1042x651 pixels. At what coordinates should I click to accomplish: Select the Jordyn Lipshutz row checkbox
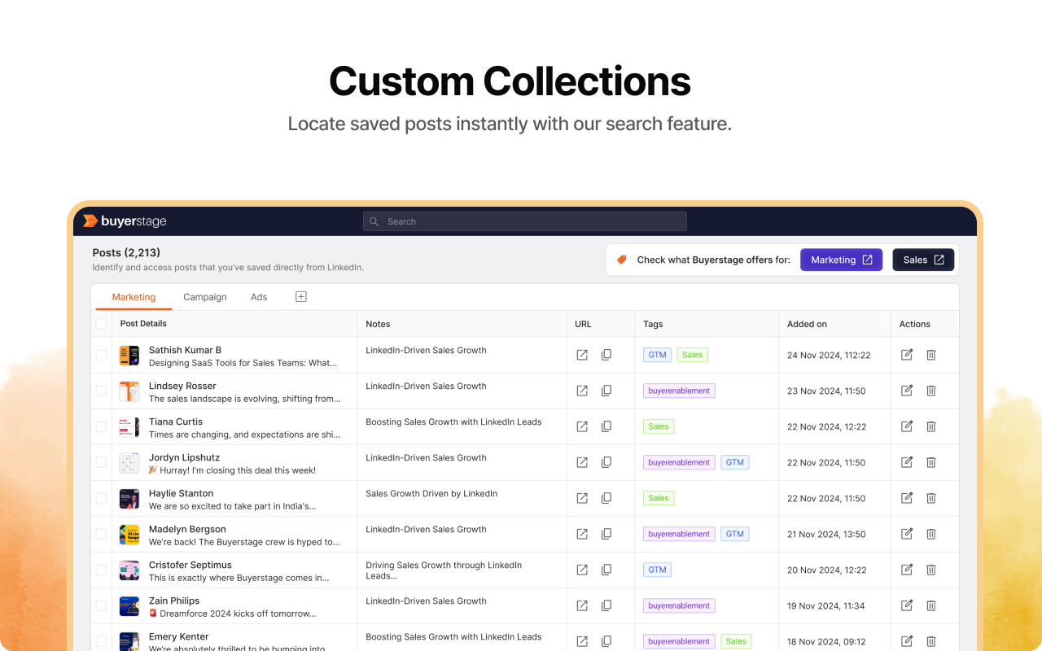point(101,462)
